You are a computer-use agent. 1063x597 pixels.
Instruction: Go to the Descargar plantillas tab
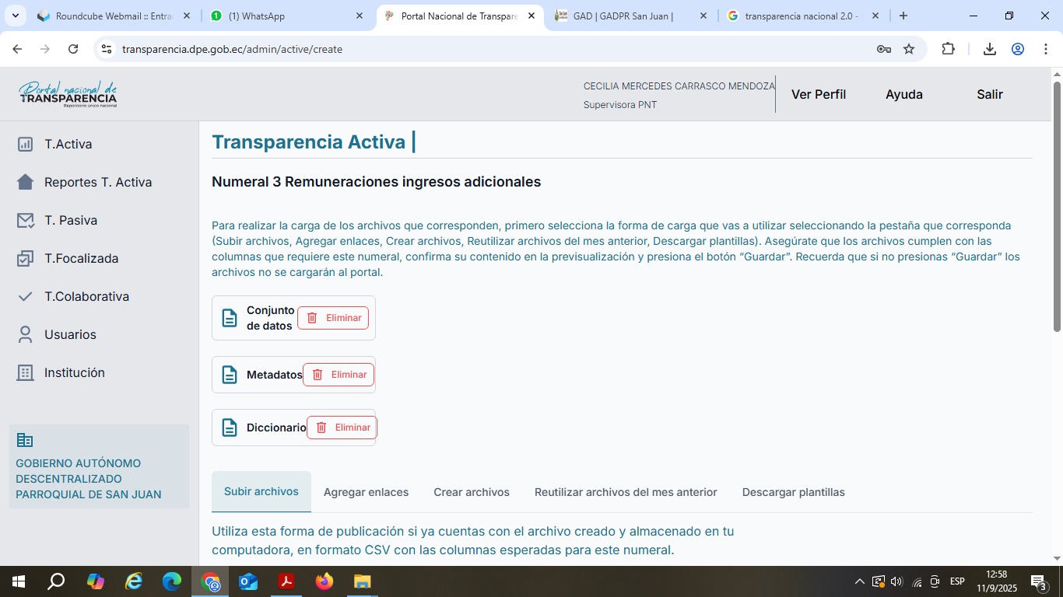(x=793, y=492)
